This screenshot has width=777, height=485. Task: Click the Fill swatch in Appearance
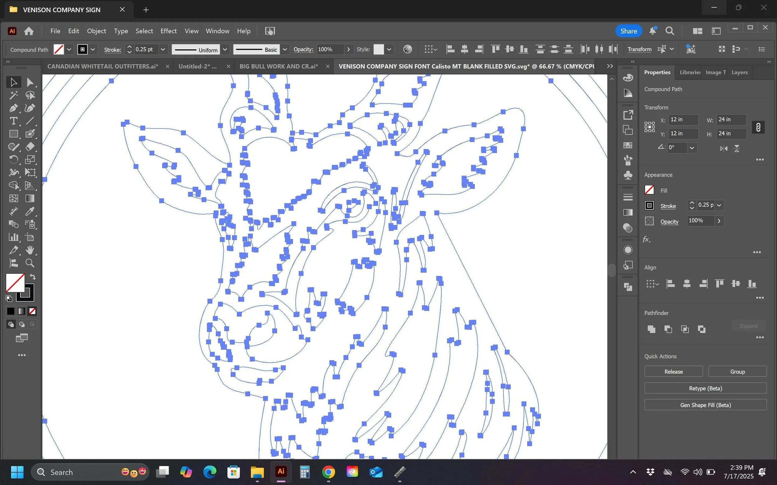pos(649,190)
